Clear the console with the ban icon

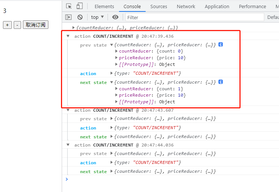tap(80, 17)
